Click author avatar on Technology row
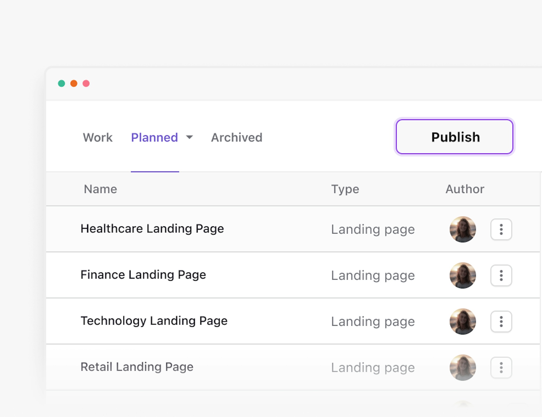 [x=463, y=321]
